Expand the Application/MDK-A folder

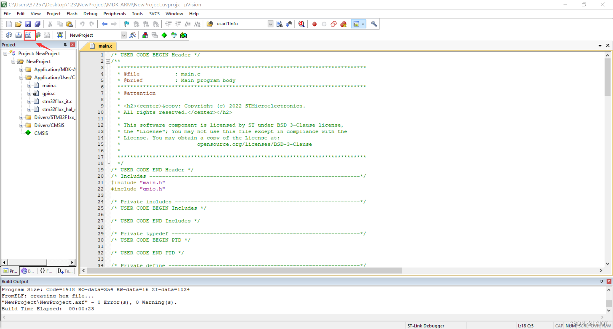click(21, 70)
